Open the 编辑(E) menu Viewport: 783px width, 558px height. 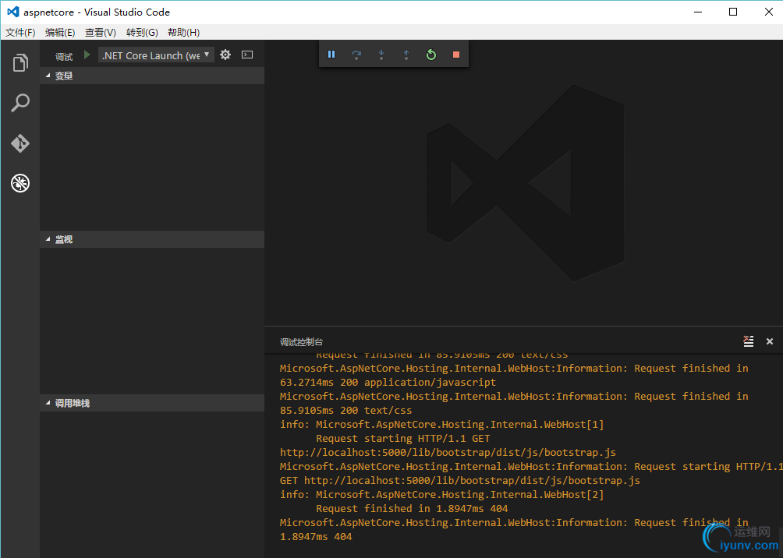[60, 33]
